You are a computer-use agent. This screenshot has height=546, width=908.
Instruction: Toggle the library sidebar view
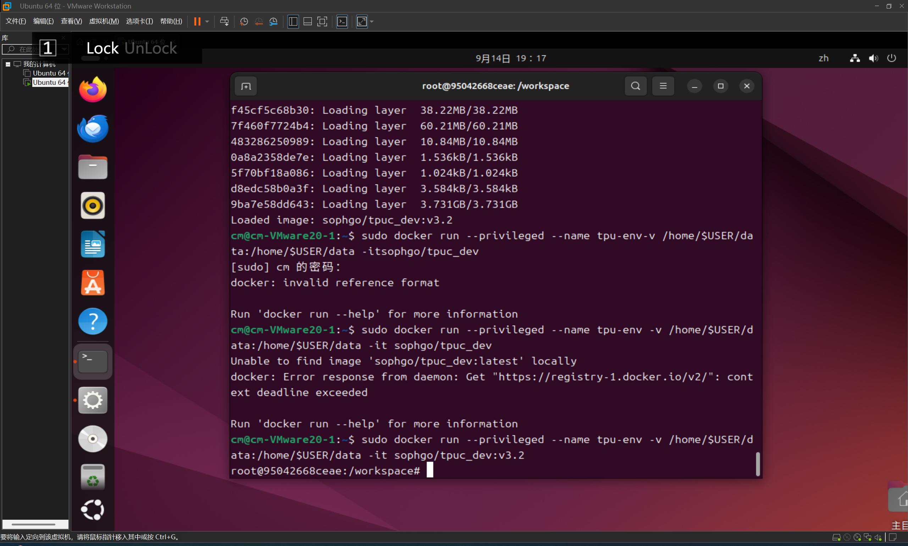click(x=293, y=21)
